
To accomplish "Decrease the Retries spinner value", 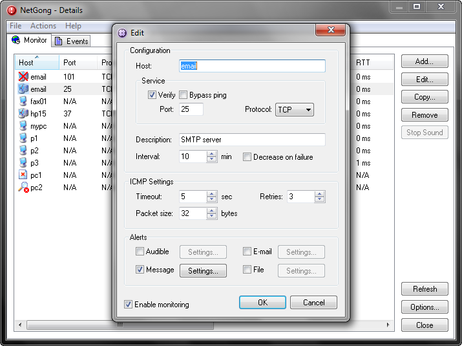I will (319, 200).
